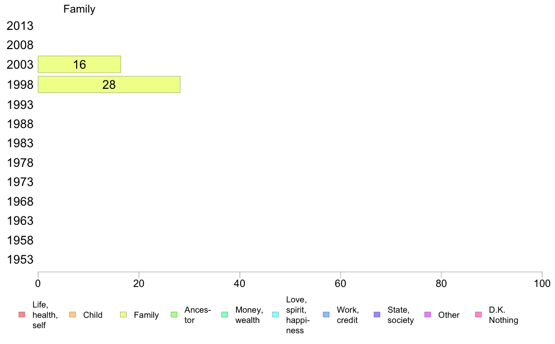The width and height of the screenshot is (555, 344).
Task: Click the 1998 bar showing 28
Action: point(109,85)
